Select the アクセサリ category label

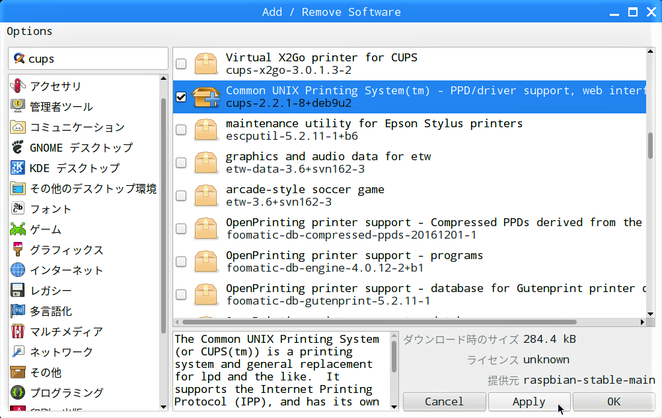point(55,86)
